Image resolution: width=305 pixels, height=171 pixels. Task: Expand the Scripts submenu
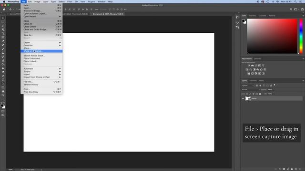point(41,72)
